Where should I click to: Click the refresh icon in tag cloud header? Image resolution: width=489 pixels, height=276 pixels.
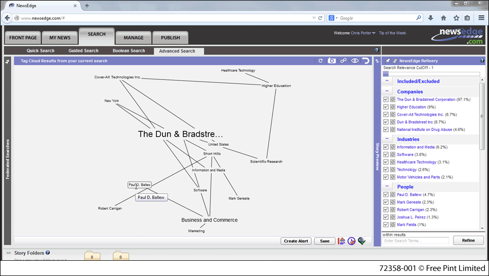(x=320, y=61)
